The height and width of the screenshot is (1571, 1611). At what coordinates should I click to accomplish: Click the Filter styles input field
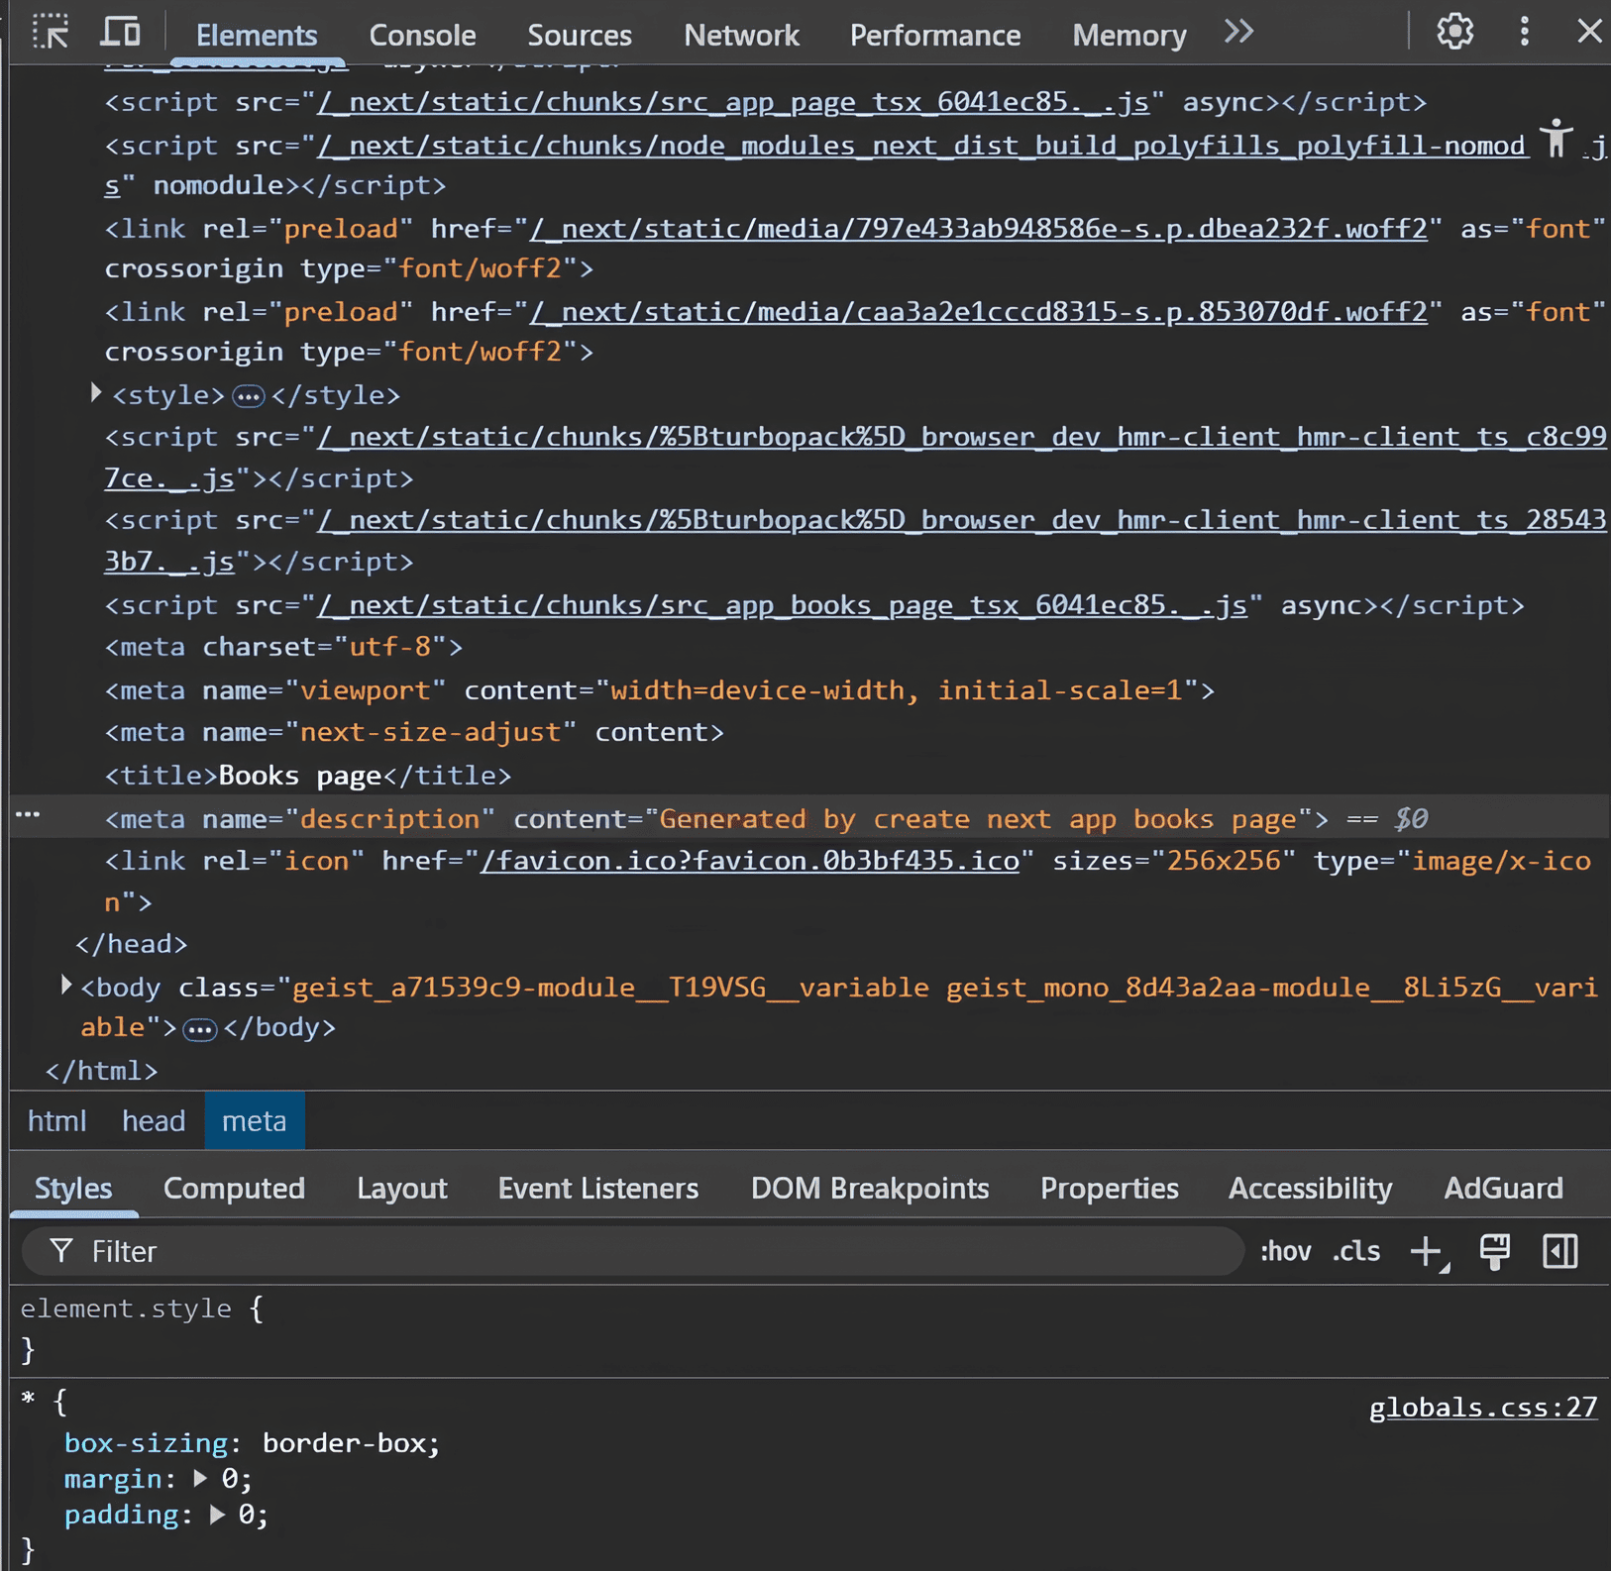click(634, 1251)
